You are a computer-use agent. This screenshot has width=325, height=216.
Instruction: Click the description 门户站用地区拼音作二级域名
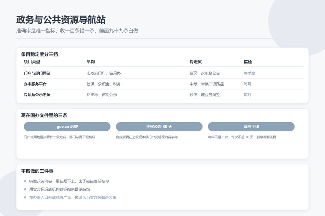point(59,137)
